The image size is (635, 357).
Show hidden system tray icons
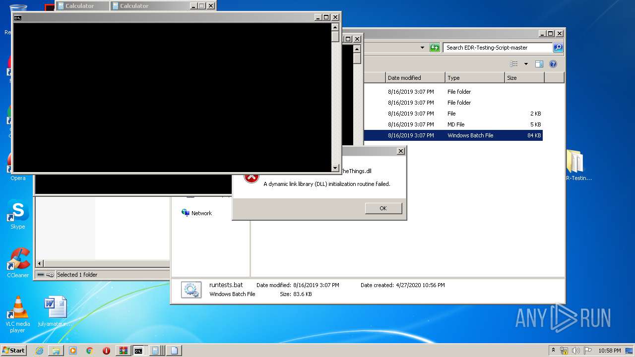click(553, 351)
